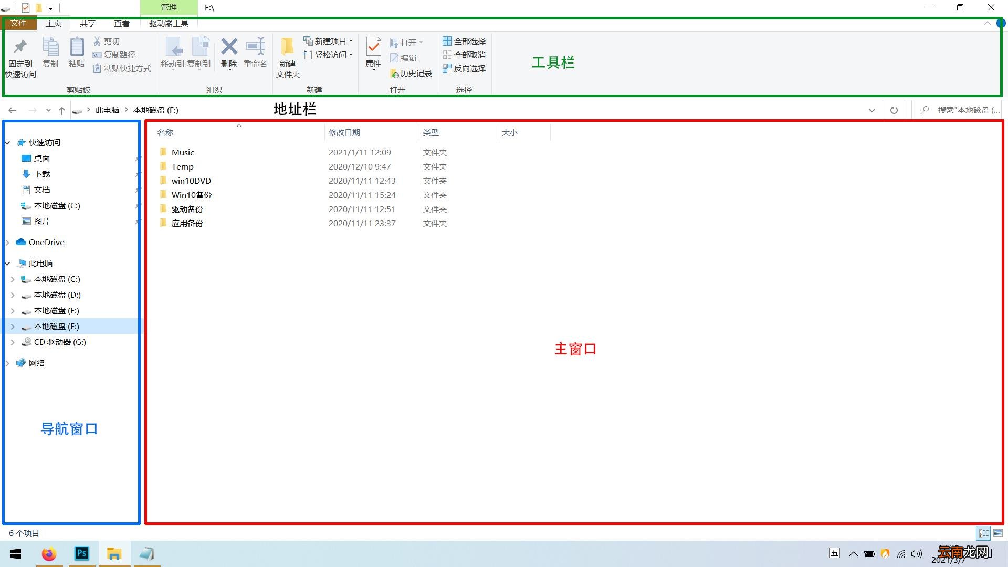Expand 本地磁盘 (D:) tree node
This screenshot has width=1008, height=567.
(x=13, y=295)
